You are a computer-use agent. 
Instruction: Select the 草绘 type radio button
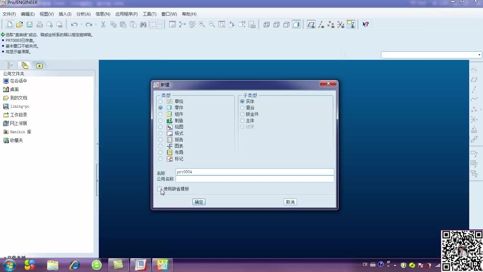[160, 101]
